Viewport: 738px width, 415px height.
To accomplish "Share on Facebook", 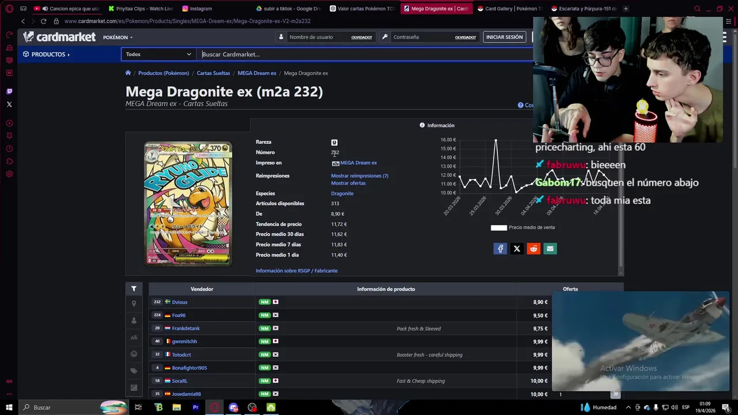I will click(x=500, y=248).
